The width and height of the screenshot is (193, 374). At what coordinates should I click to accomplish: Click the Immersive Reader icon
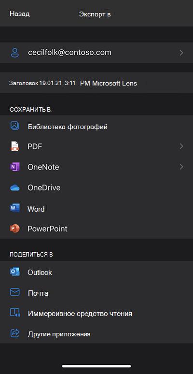point(15,313)
